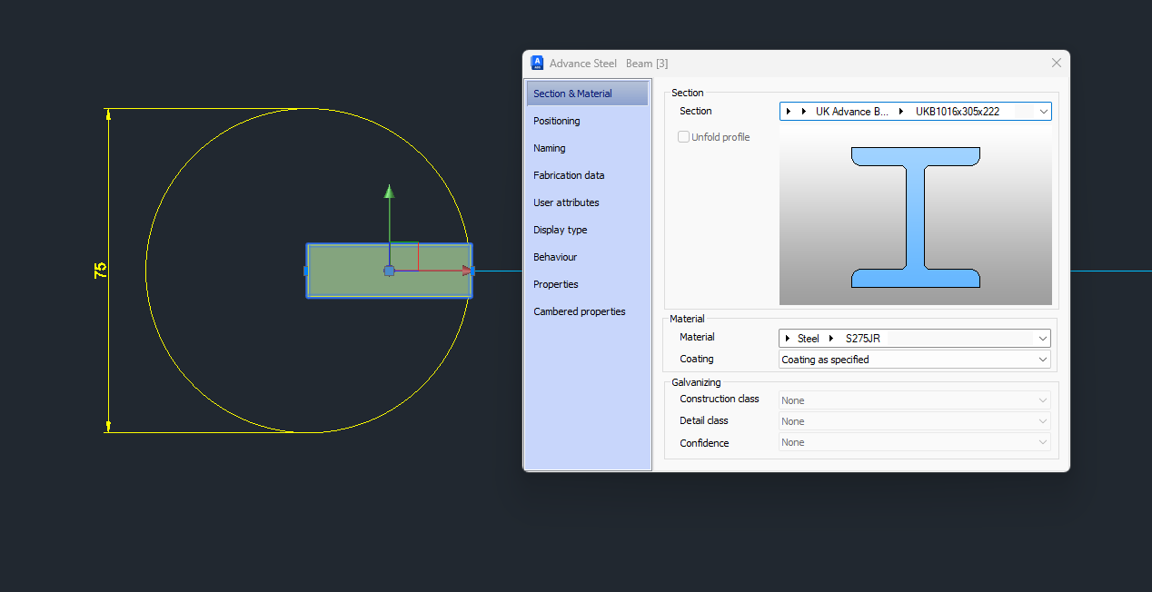Switch to the Behaviour tab
This screenshot has width=1152, height=592.
(587, 257)
